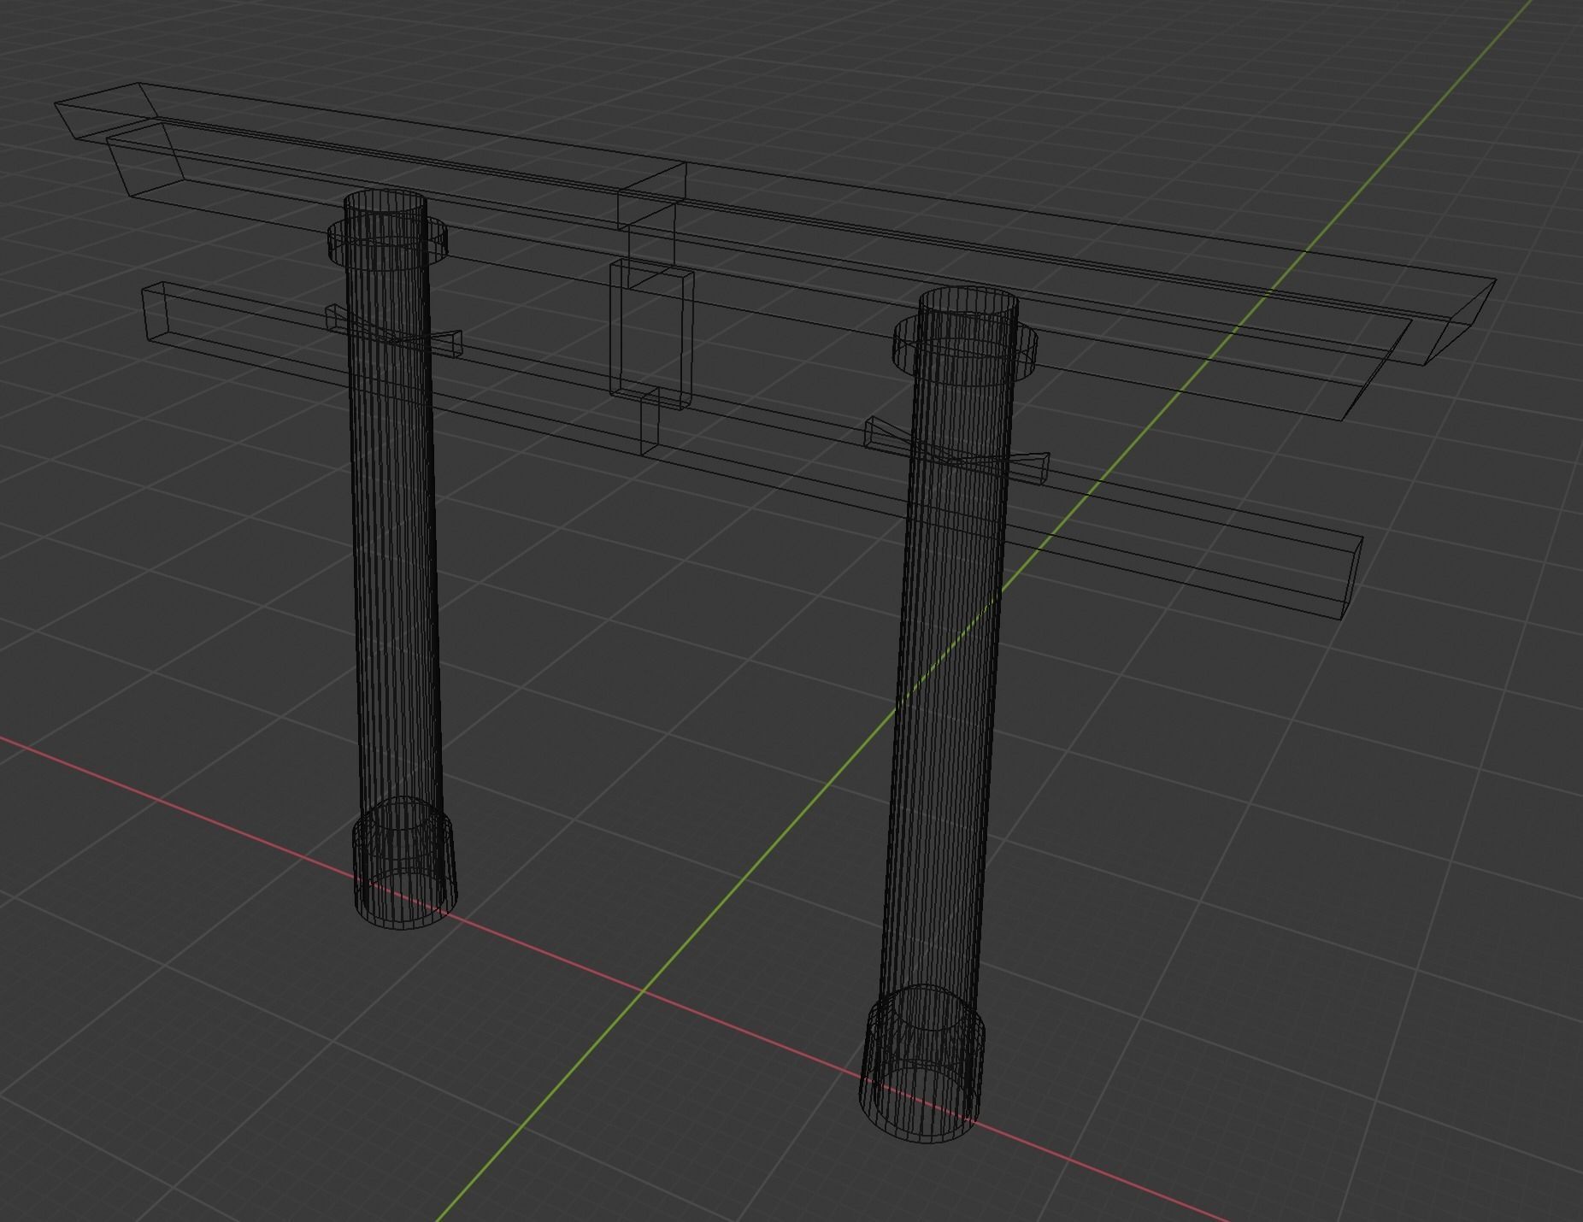The image size is (1583, 1222).
Task: Select the wedge on the right pillar
Action: click(x=956, y=450)
